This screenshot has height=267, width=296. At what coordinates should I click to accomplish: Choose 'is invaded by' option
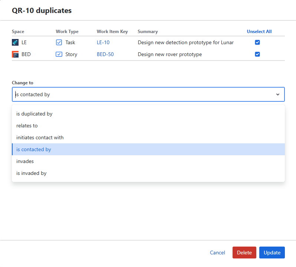click(x=148, y=173)
